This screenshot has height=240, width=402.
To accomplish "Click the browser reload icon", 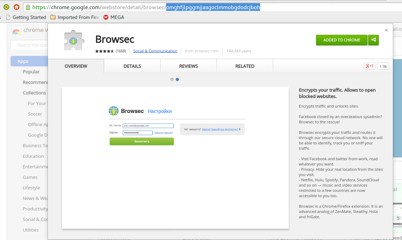I will [6, 7].
